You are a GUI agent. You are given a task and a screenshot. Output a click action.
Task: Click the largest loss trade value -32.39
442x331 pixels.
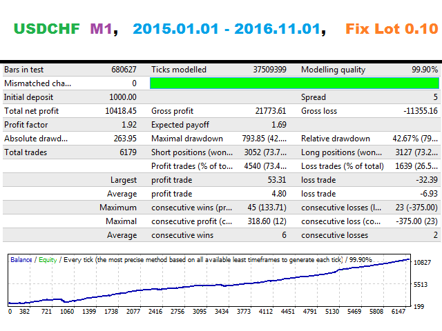427,180
